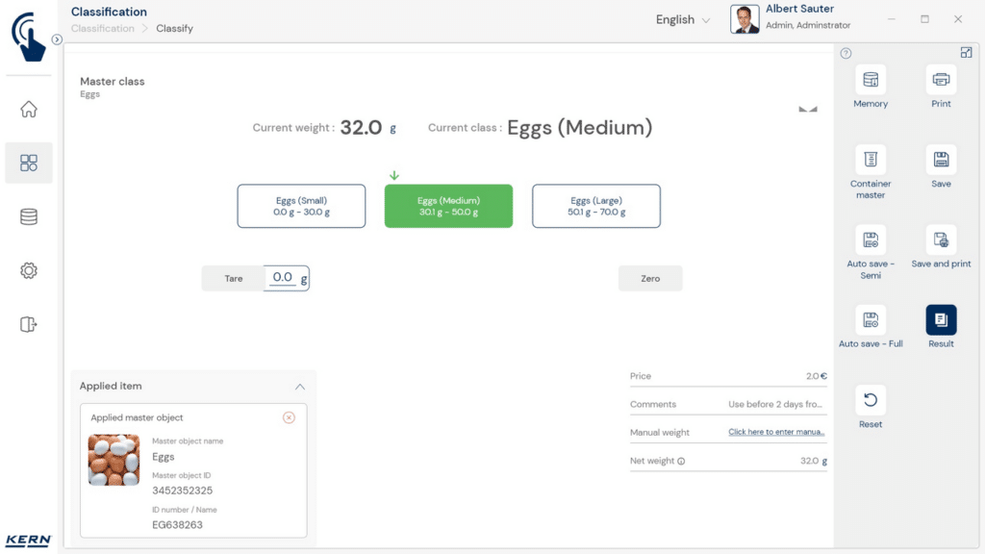The height and width of the screenshot is (554, 985).
Task: Open the Memory function
Action: [870, 80]
